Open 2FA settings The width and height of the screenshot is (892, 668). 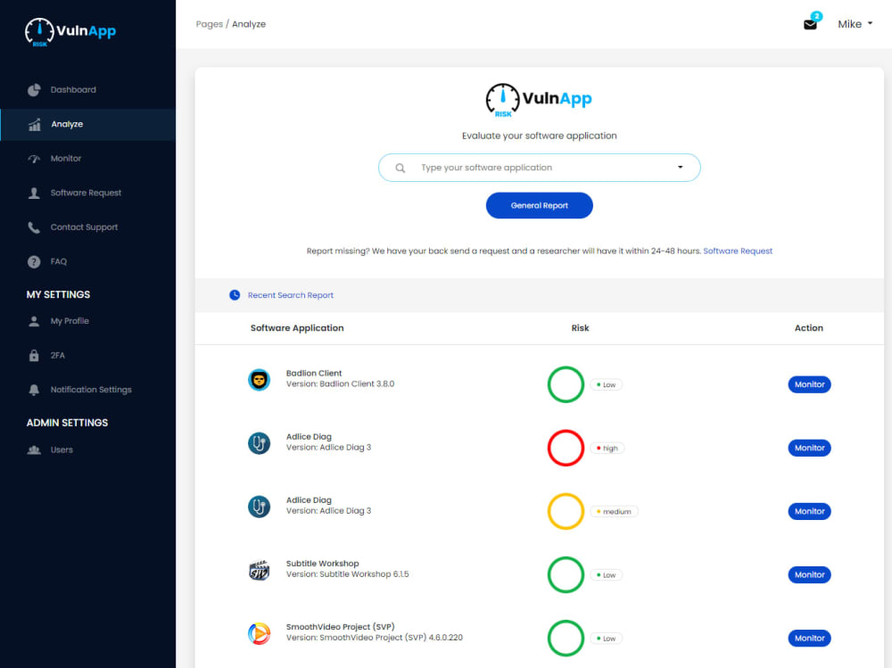[x=87, y=356]
